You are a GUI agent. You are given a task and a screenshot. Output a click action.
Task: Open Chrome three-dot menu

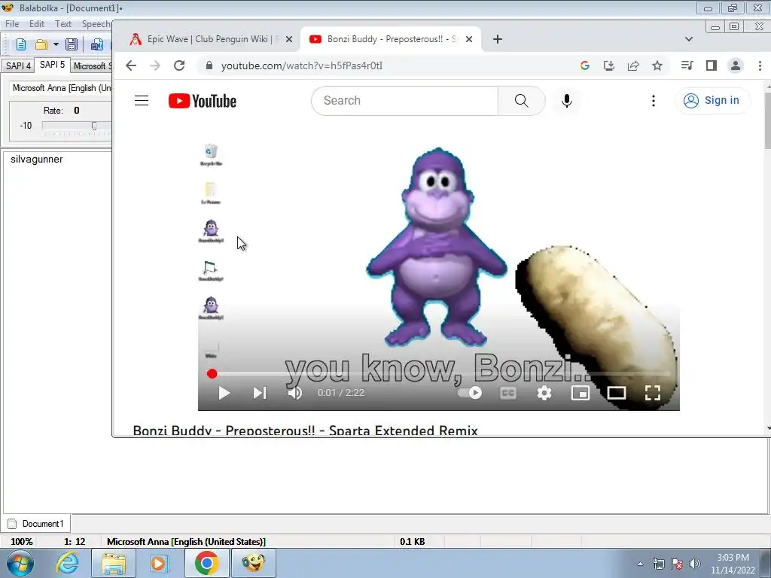760,66
